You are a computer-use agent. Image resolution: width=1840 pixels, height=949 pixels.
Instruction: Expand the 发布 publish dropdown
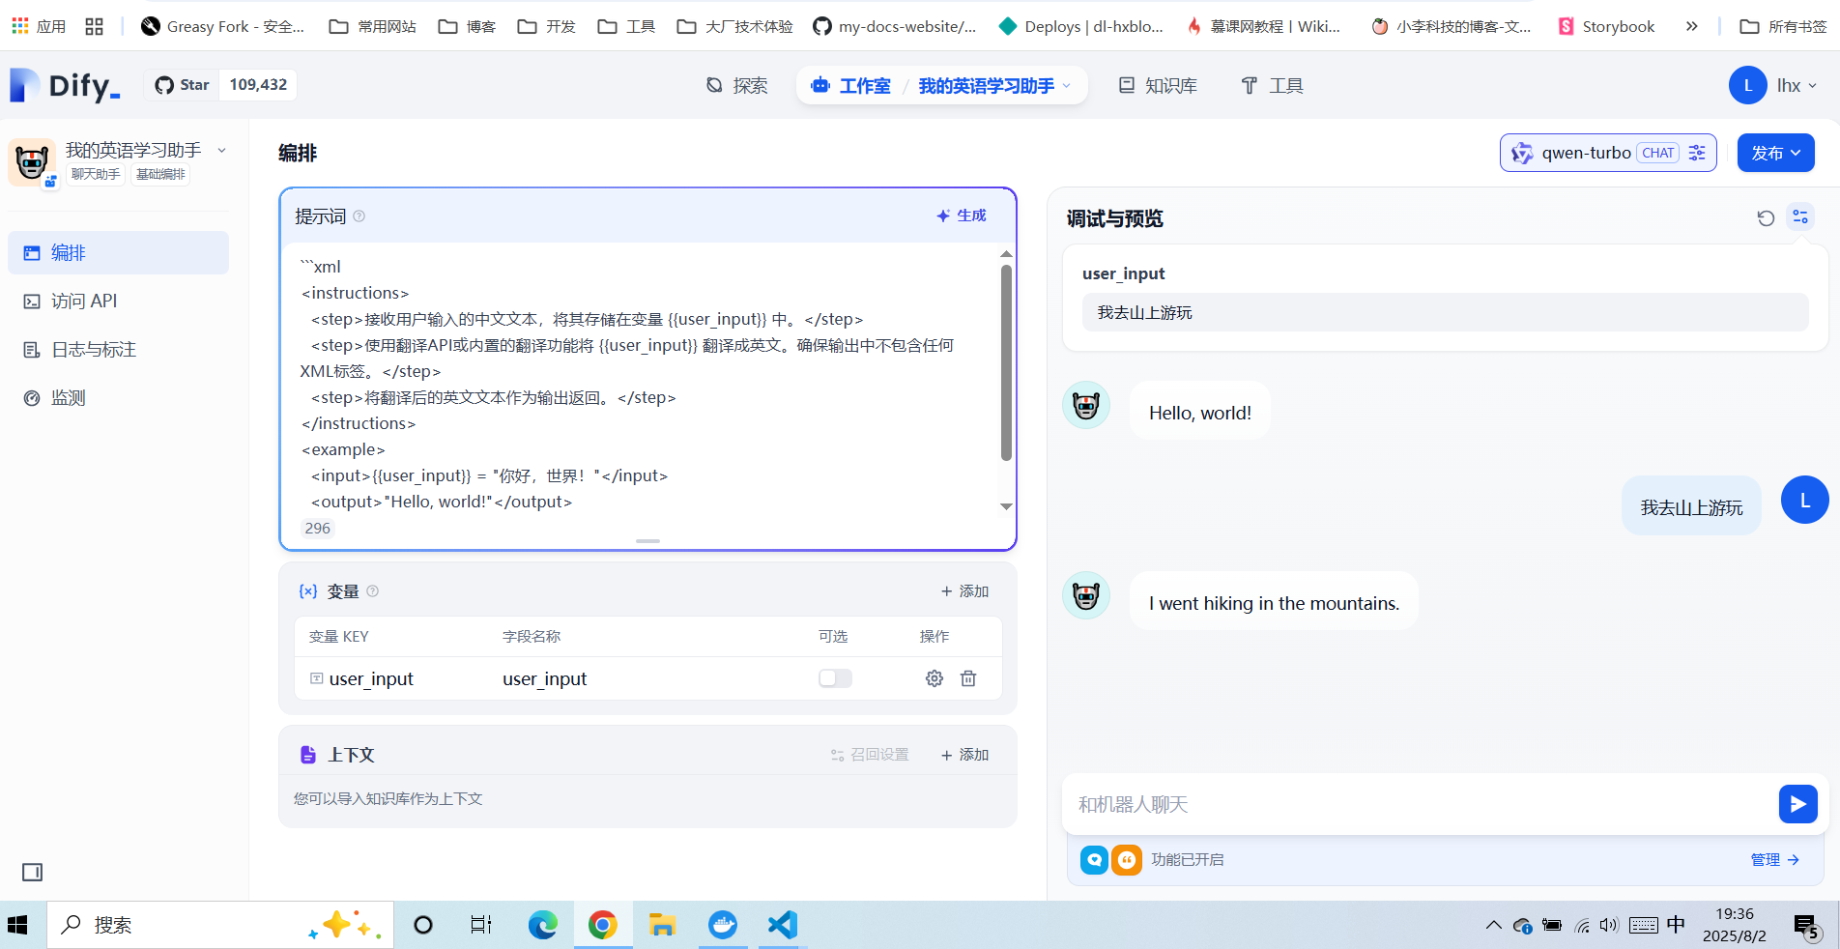pos(1775,153)
